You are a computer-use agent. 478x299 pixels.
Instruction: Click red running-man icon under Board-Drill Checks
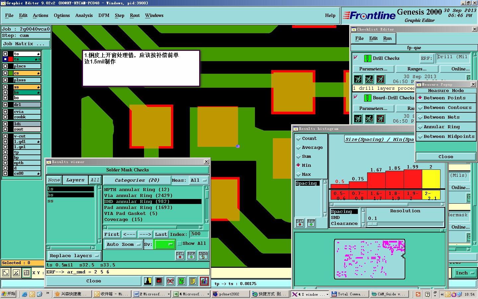tap(380, 119)
